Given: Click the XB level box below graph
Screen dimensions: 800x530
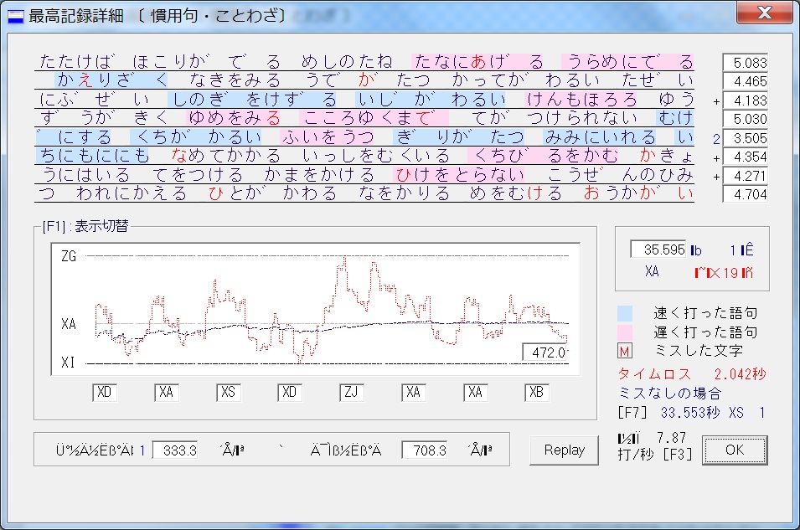Looking at the screenshot, I should coord(538,393).
